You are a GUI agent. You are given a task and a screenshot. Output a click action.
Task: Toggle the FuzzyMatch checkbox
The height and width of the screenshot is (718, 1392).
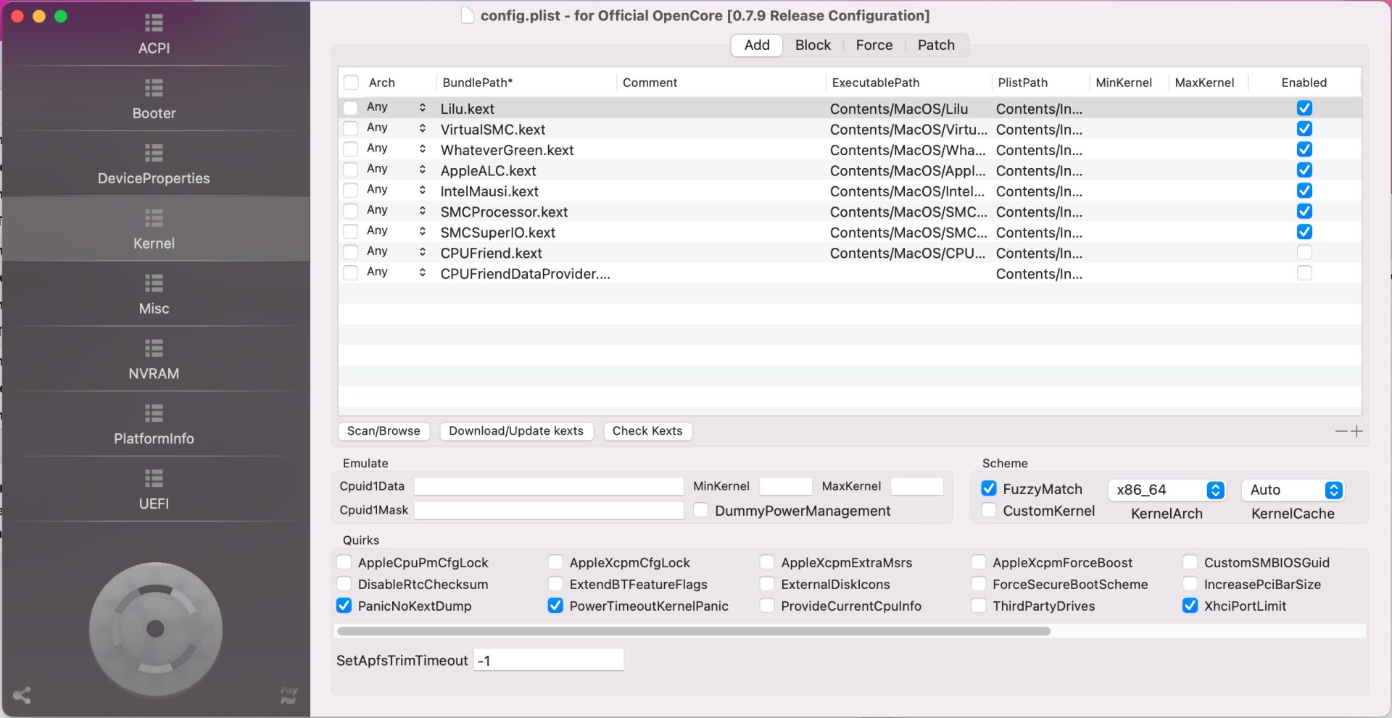click(x=989, y=488)
